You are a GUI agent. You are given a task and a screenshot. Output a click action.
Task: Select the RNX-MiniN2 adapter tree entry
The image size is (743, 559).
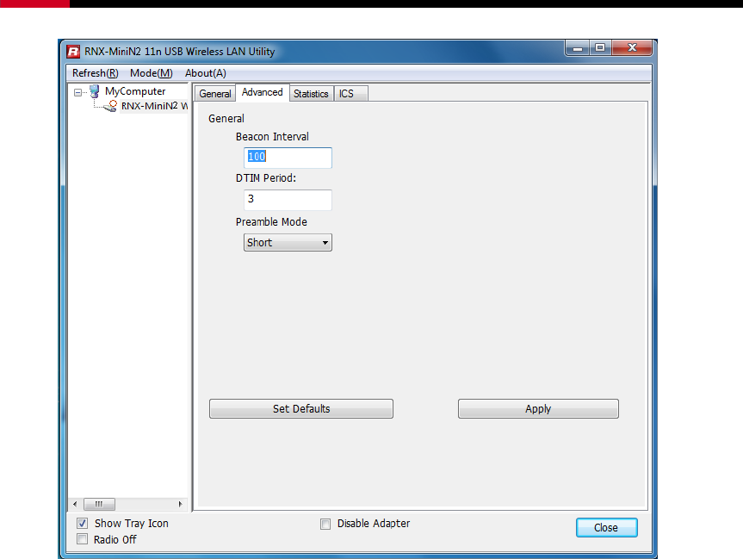coord(154,106)
